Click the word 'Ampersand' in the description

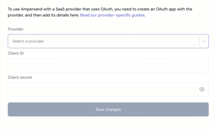point(32,9)
